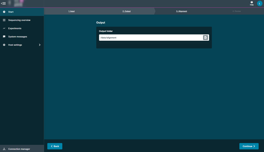Click the Output folder label
This screenshot has height=152, width=264.
(106, 31)
